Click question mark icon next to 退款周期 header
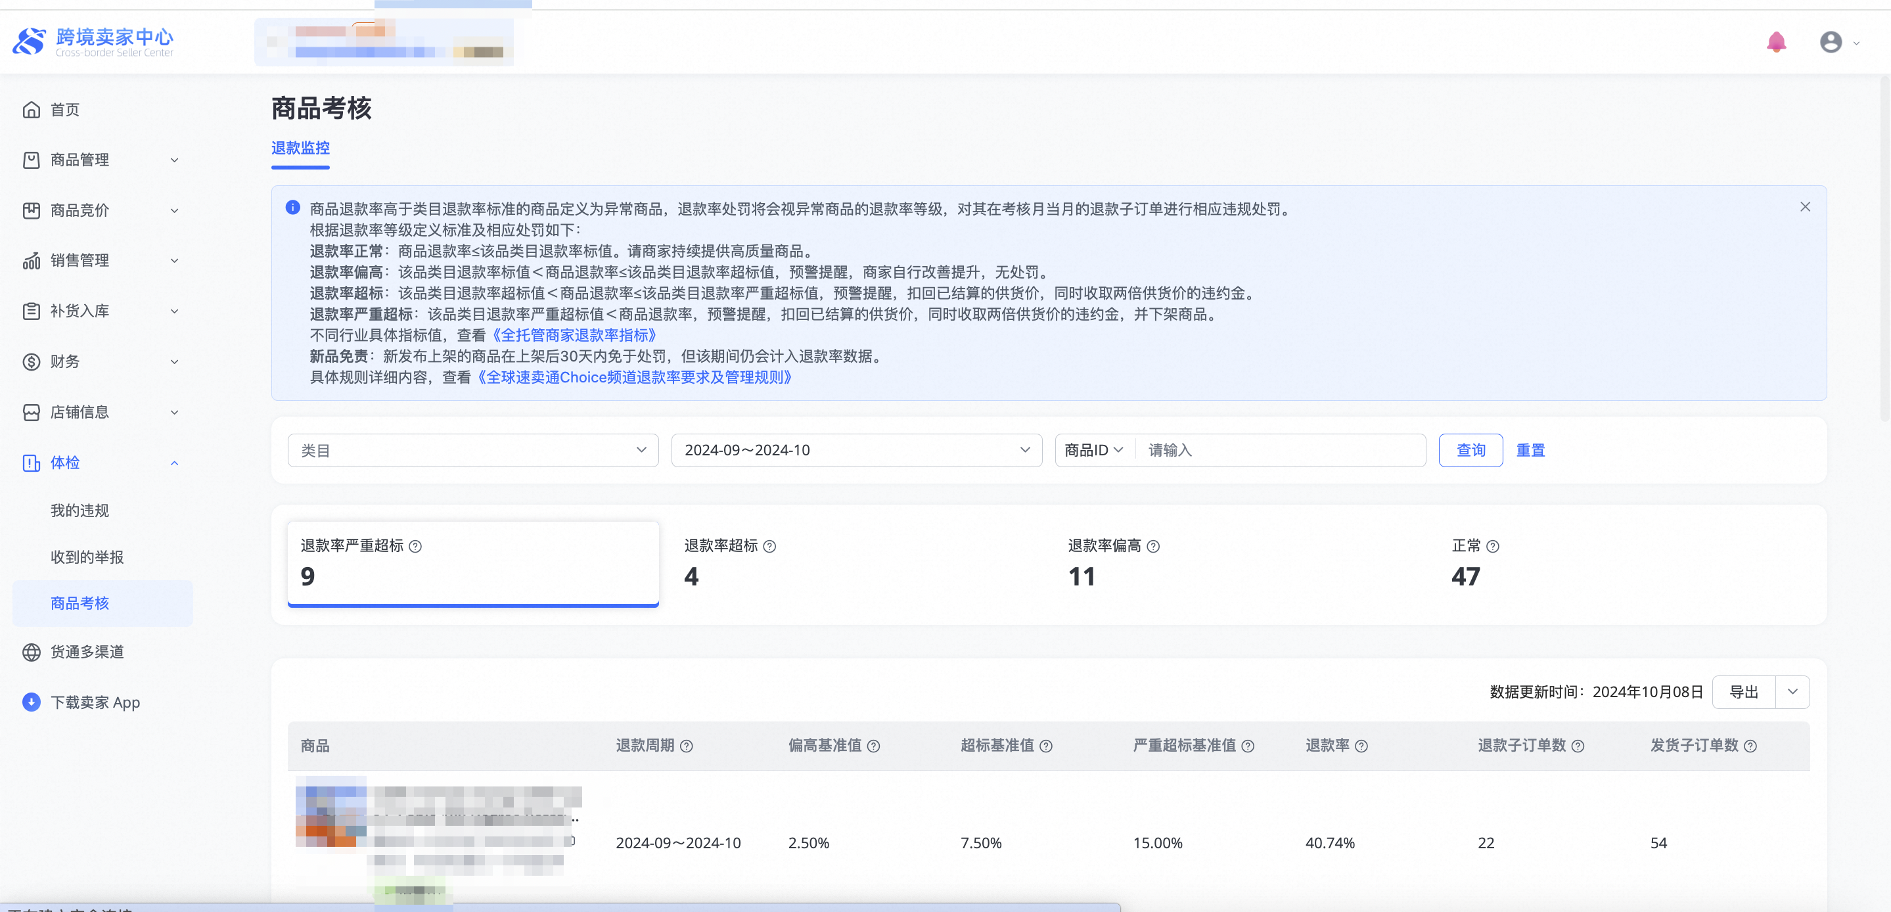1891x912 pixels. (687, 746)
